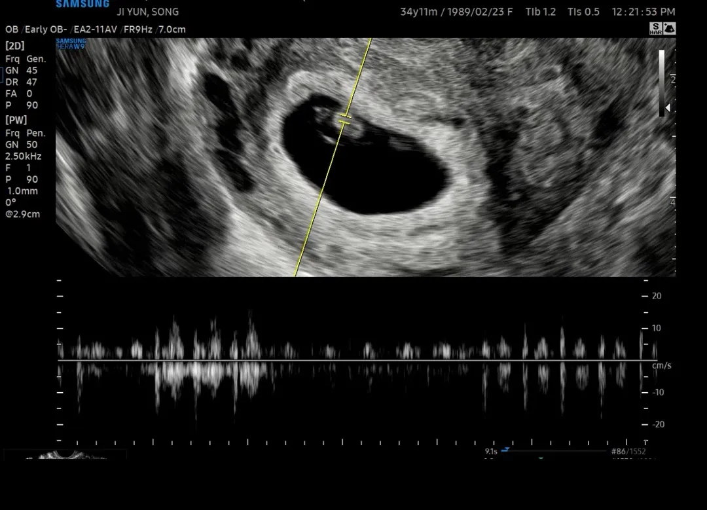Click the 'P 90' power under 2D
Viewport: 707px width, 510px height.
[x=22, y=105]
